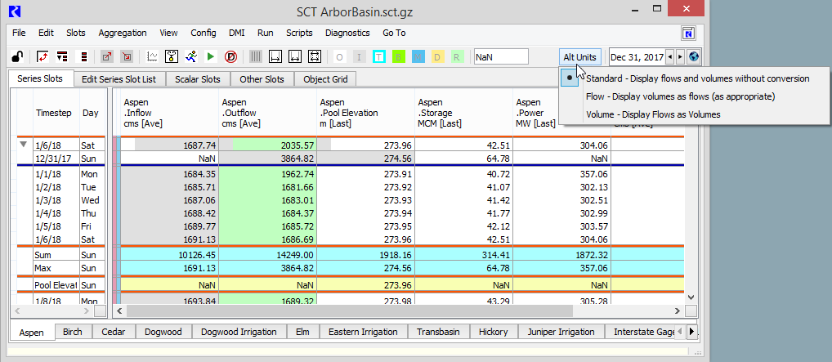Click the Alt Units dropdown button
Viewport: 832px width, 362px height.
point(579,57)
